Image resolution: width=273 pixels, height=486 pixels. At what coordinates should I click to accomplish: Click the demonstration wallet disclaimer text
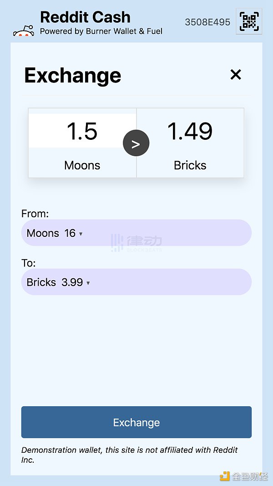pyautogui.click(x=130, y=455)
